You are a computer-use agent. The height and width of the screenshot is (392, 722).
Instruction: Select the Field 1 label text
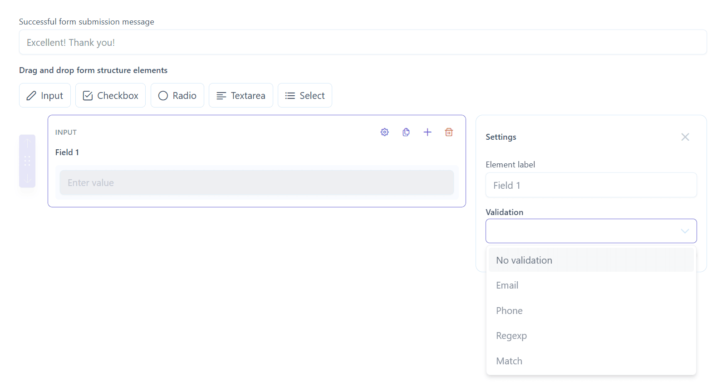coord(67,152)
